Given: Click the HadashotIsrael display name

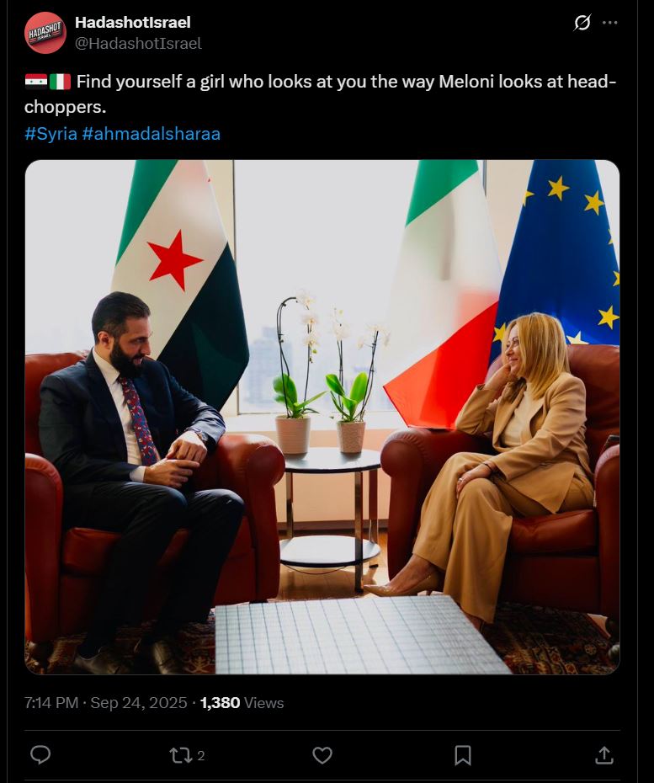Looking at the screenshot, I should point(133,23).
